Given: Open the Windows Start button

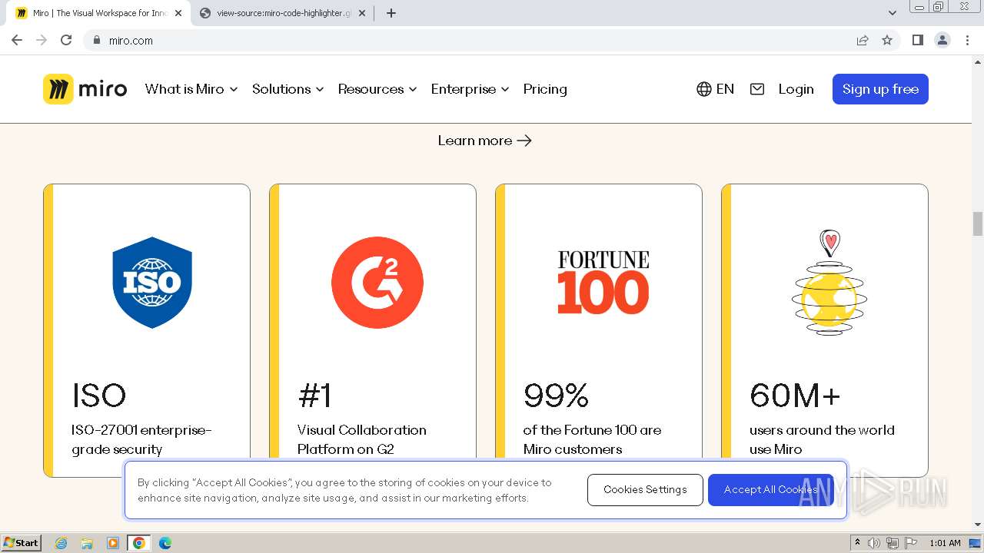Looking at the screenshot, I should (x=22, y=543).
